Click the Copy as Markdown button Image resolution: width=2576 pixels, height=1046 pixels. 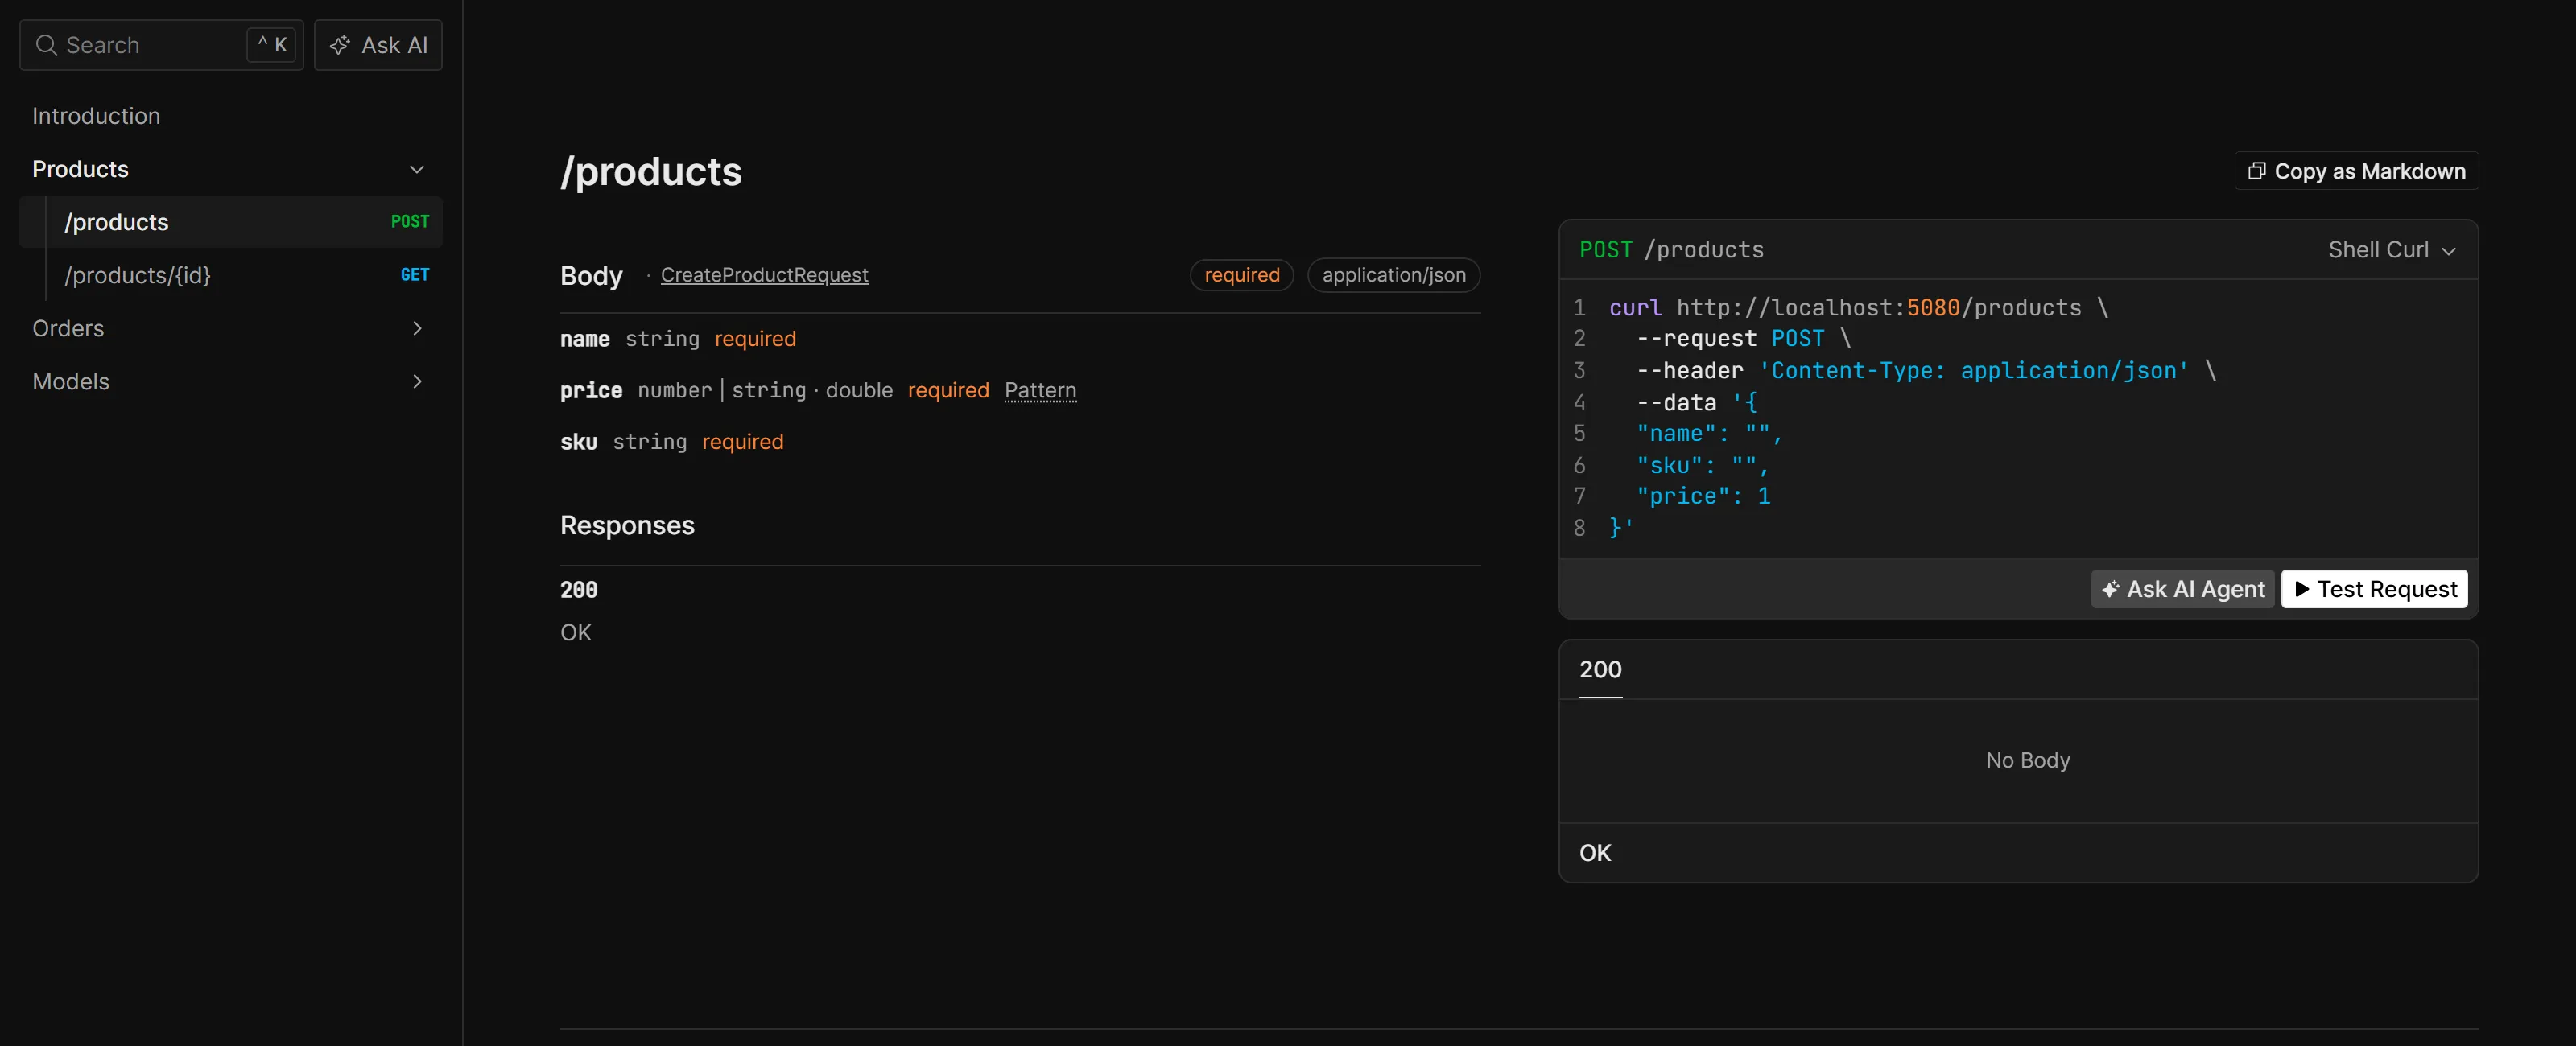click(2356, 171)
